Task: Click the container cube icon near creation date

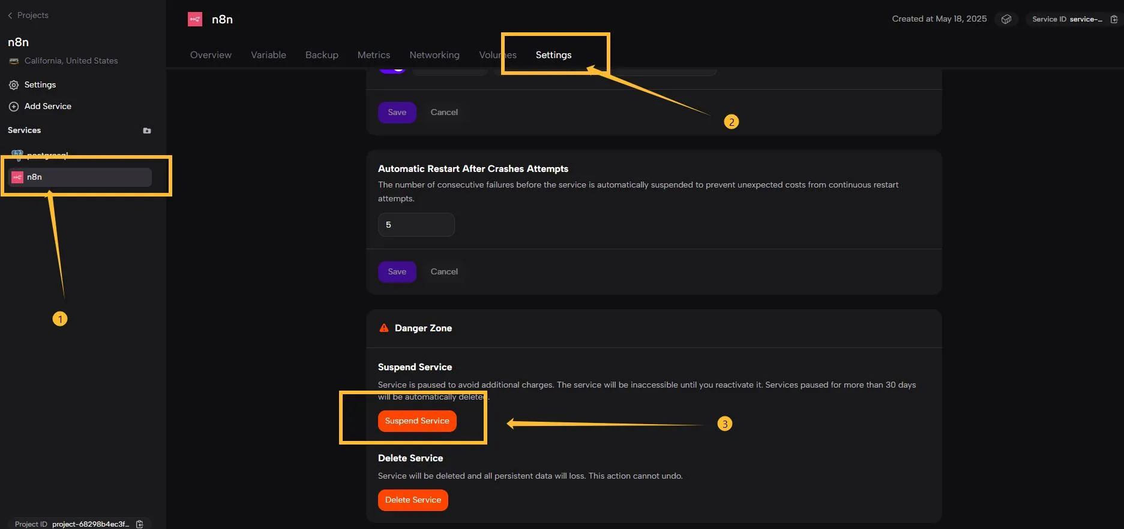Action: pos(1006,19)
